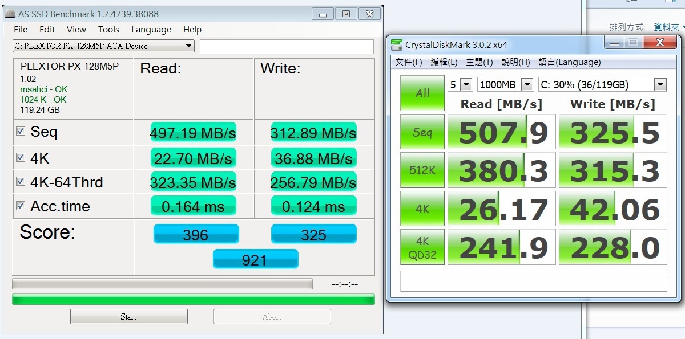Open the 編輯(E) menu in CrystalDiskMark

click(444, 62)
